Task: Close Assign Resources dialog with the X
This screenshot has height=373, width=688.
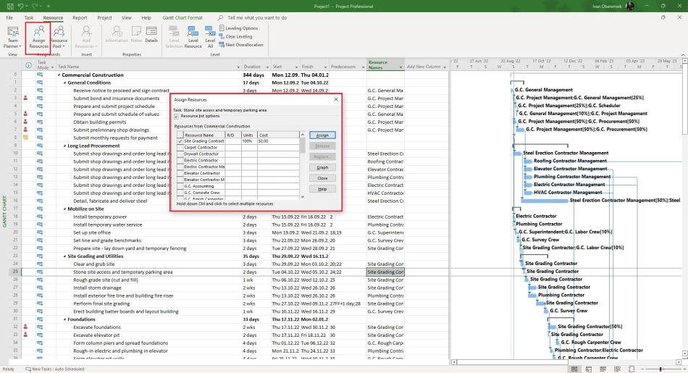Action: pyautogui.click(x=336, y=100)
